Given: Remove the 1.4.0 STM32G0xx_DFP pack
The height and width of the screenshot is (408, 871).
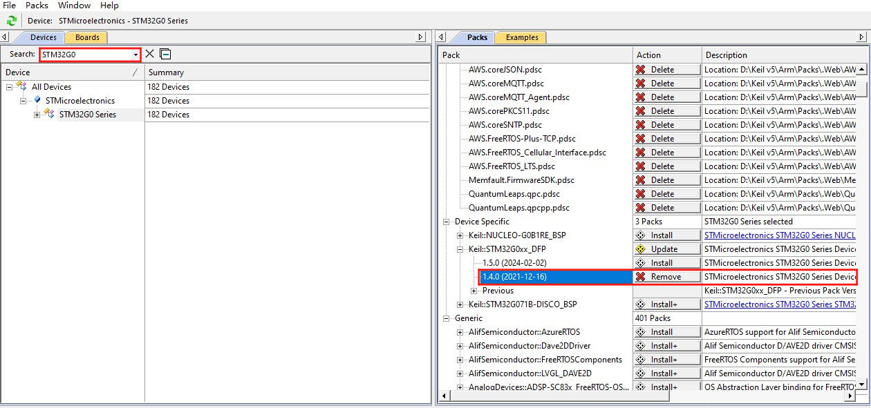Looking at the screenshot, I should click(x=666, y=277).
